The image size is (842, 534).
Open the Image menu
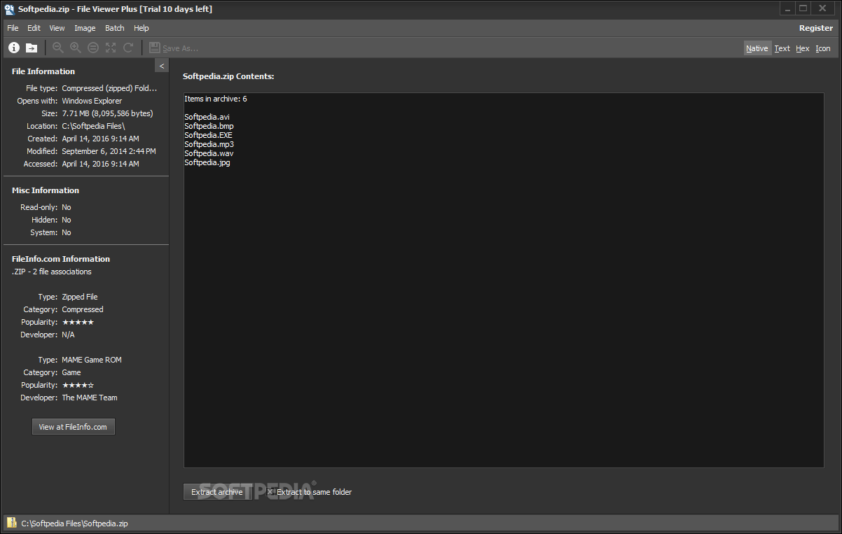(x=85, y=28)
